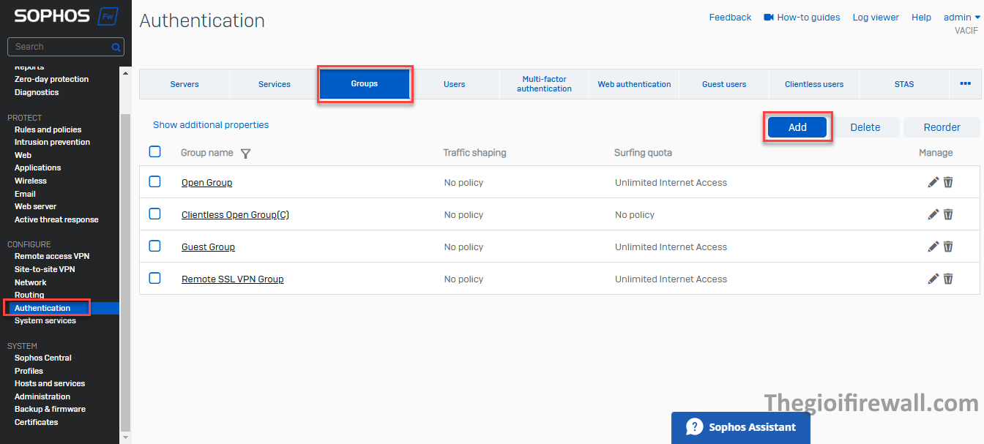Click the Add button
This screenshot has width=984, height=444.
pyautogui.click(x=797, y=127)
